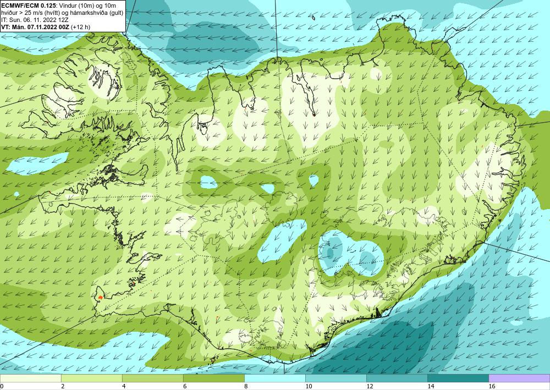Click the legend scale label "4"
This screenshot has width=550, height=390.
[x=124, y=386]
